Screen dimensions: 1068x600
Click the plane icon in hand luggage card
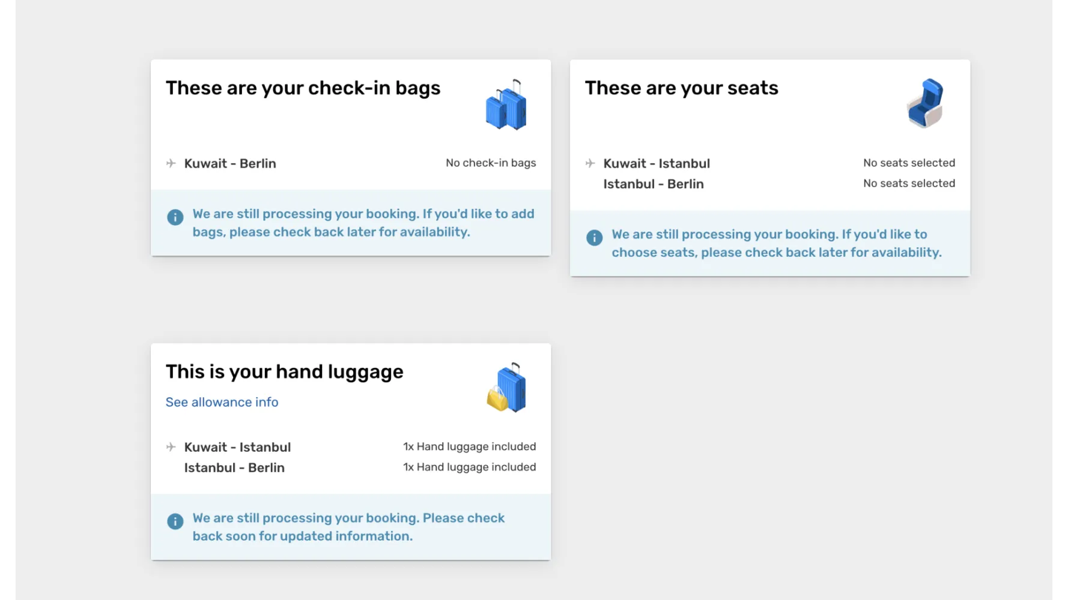pos(171,447)
